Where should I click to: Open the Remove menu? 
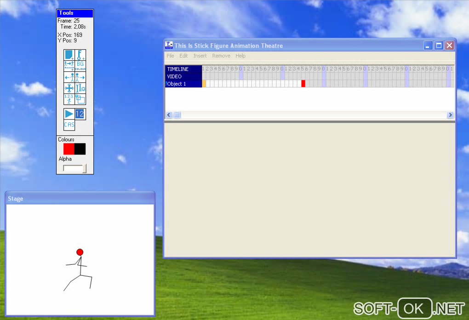pyautogui.click(x=221, y=56)
